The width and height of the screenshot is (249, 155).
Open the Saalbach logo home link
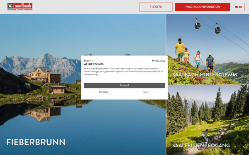[20, 7]
